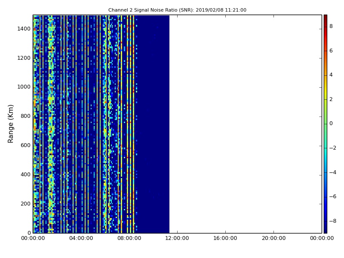Click the colorbar label 2
Screen dimensions: 344x258
331,99
